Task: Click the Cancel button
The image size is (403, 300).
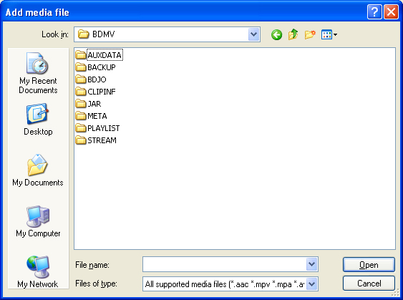Action: click(x=369, y=284)
